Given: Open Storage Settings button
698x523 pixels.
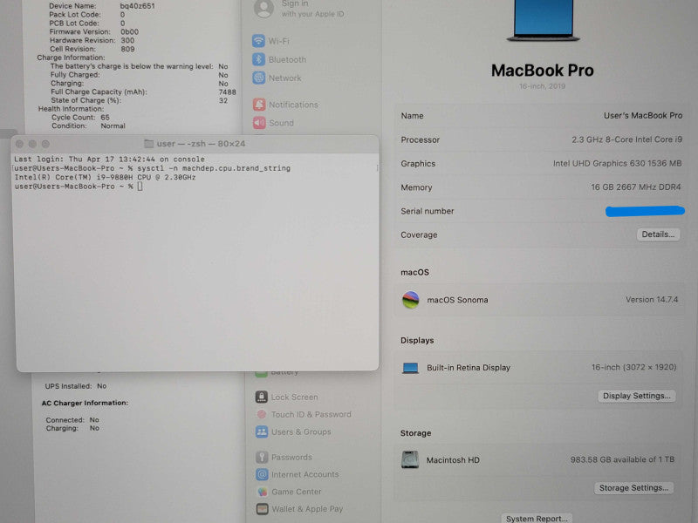Looking at the screenshot, I should [x=634, y=488].
